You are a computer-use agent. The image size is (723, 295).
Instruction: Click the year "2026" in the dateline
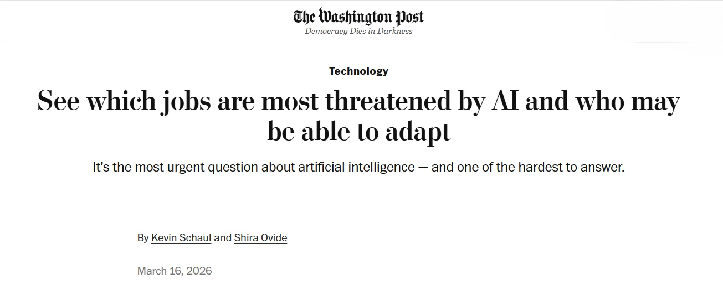pyautogui.click(x=199, y=271)
